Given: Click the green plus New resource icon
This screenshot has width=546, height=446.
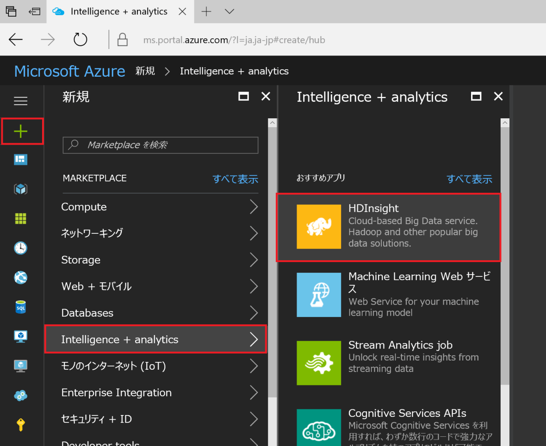Looking at the screenshot, I should (x=21, y=132).
